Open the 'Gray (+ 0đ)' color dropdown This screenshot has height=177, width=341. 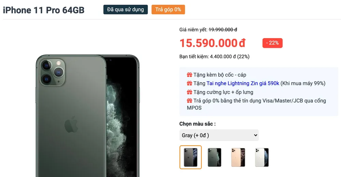pyautogui.click(x=219, y=135)
